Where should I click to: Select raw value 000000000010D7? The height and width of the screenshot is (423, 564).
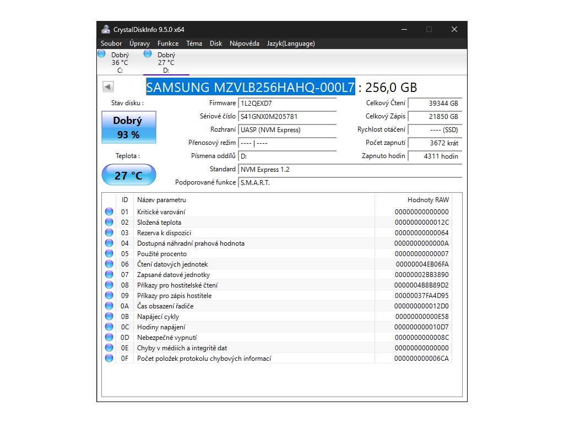pos(421,327)
